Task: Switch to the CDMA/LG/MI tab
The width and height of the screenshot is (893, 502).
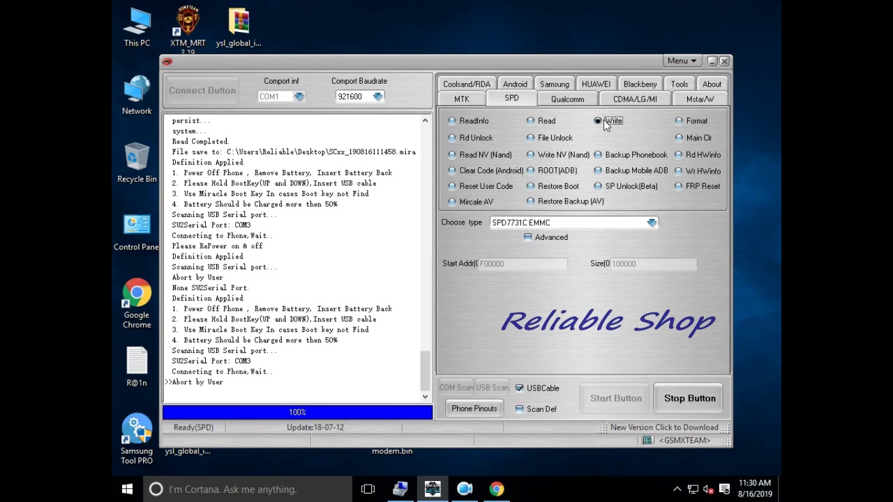Action: pyautogui.click(x=635, y=100)
